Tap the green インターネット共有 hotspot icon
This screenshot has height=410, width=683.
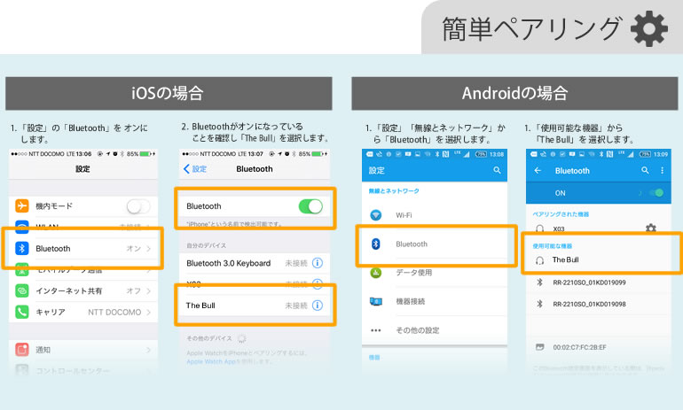(22, 290)
